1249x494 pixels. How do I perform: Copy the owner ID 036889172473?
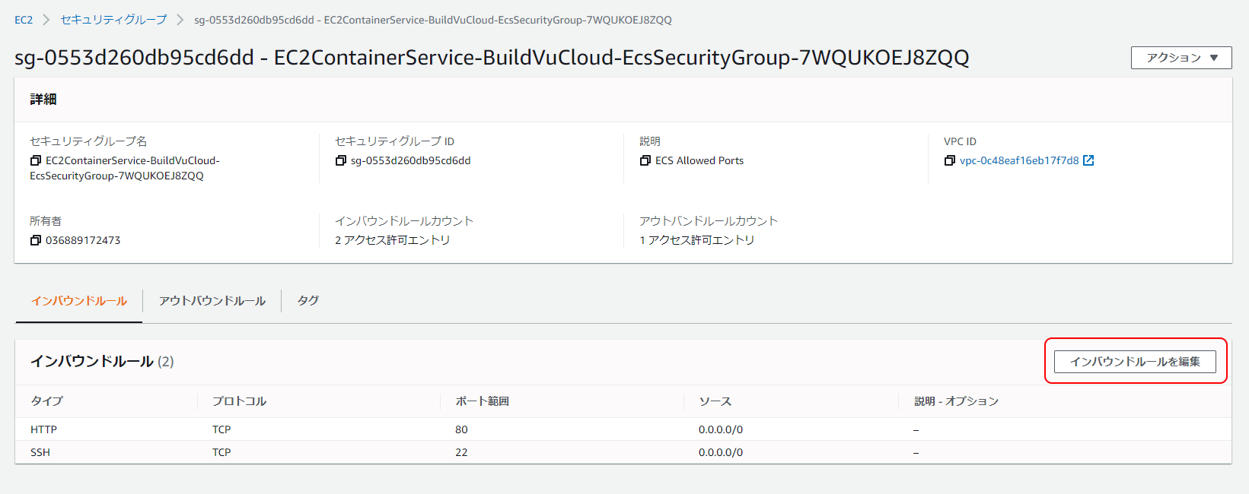coord(36,240)
